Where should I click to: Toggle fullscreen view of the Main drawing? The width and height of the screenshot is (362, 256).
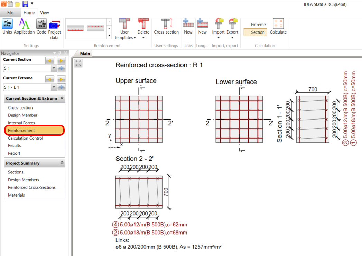78,63
